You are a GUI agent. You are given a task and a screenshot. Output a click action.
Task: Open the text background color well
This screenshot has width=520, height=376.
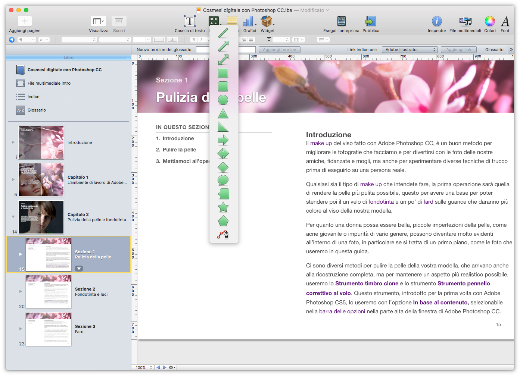[172, 40]
